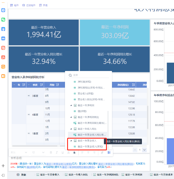Open the 过滤组件 filter components menu
Viewport: 174px width, 179px height.
coord(29,5)
